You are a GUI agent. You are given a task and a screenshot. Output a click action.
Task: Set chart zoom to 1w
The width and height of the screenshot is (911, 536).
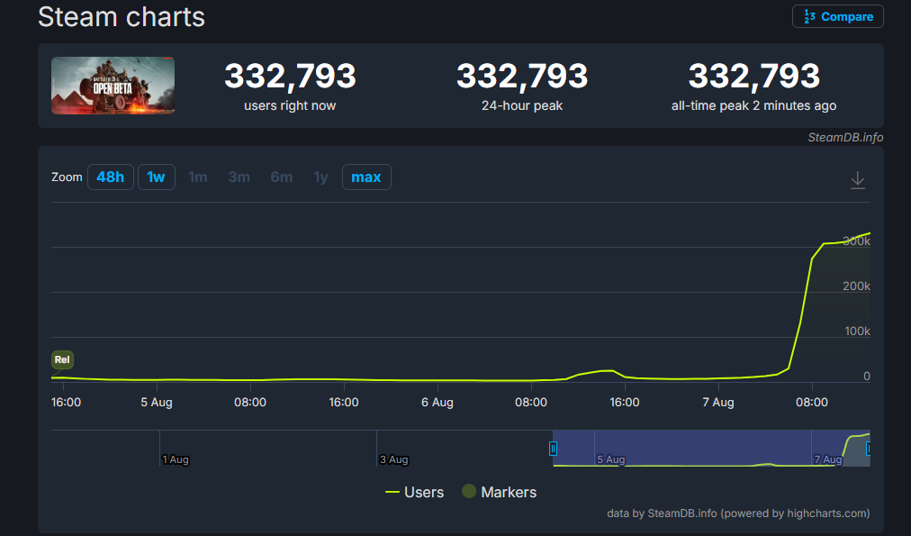click(x=156, y=177)
